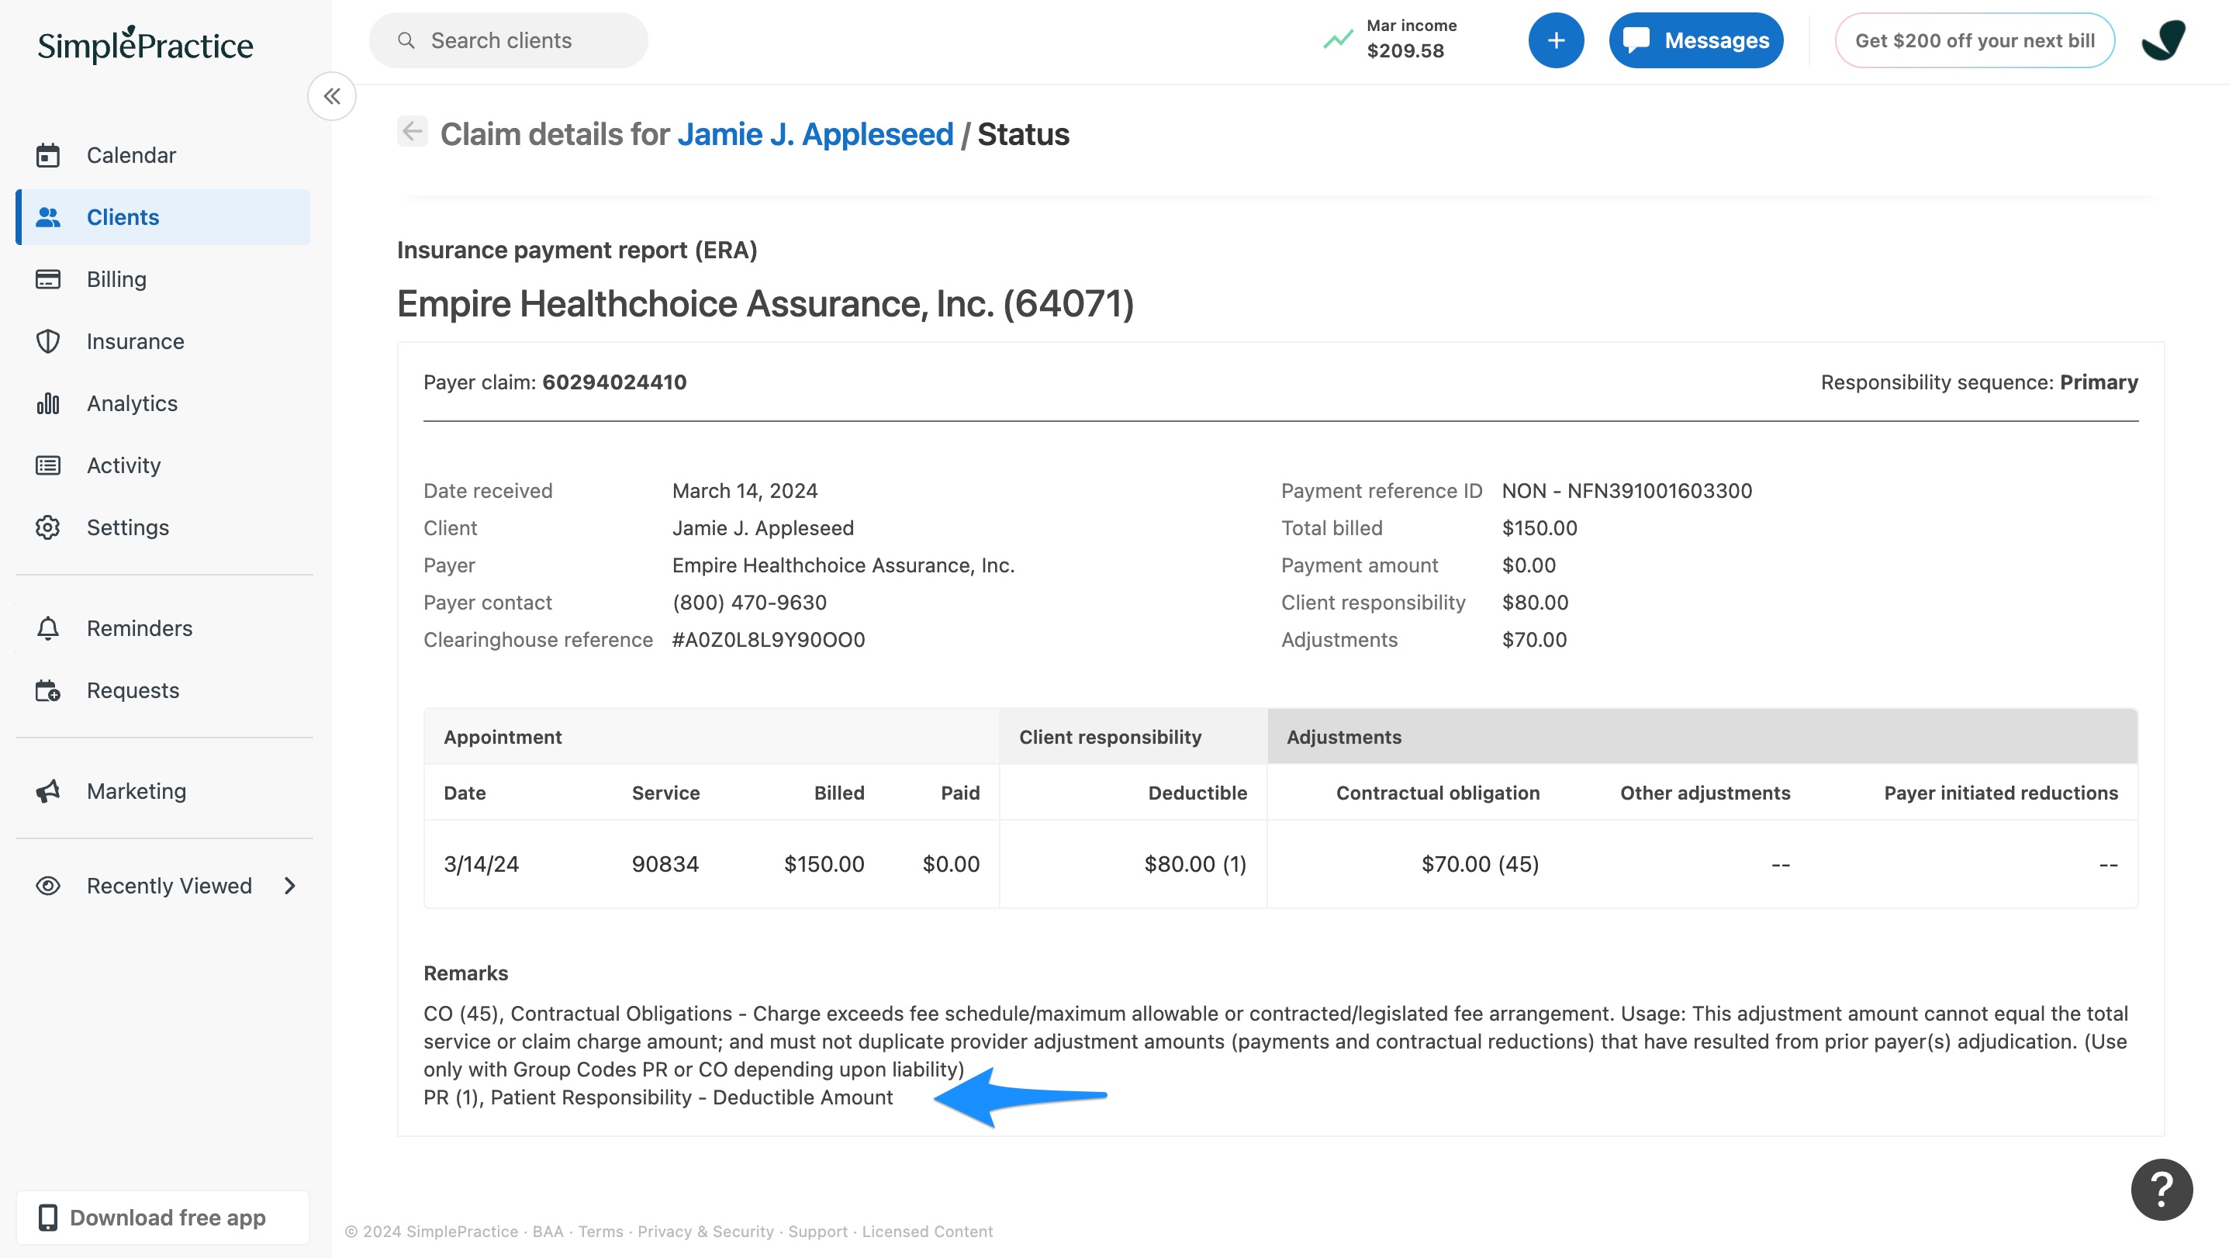The height and width of the screenshot is (1258, 2229).
Task: Click payment reference NON - NFN391001603300
Action: pyautogui.click(x=1626, y=491)
